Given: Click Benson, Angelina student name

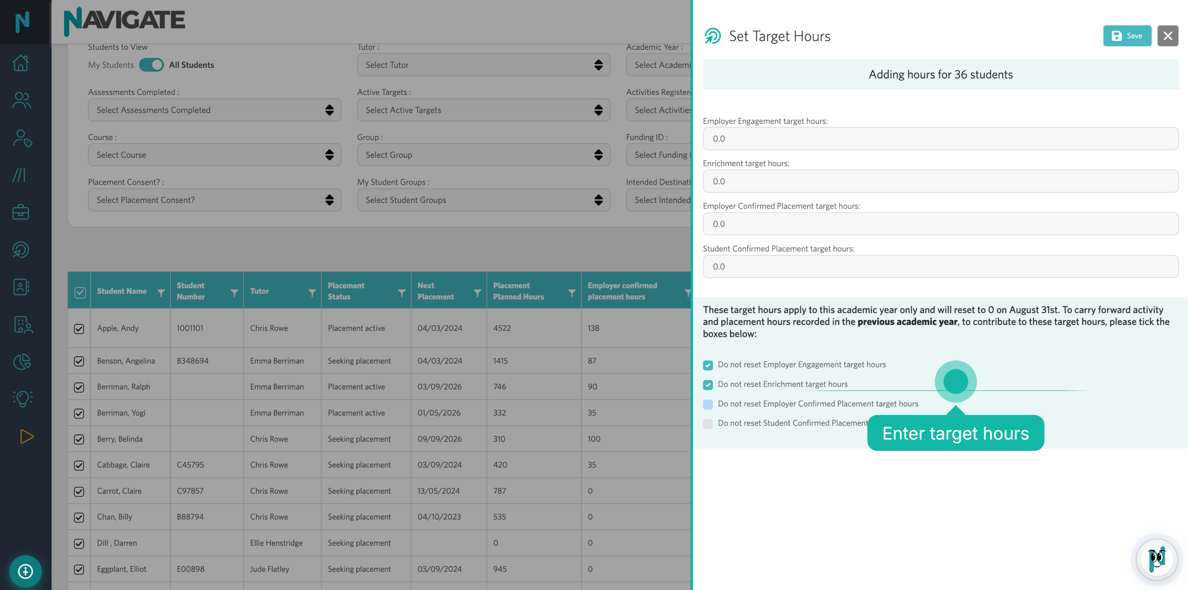Looking at the screenshot, I should pos(126,361).
